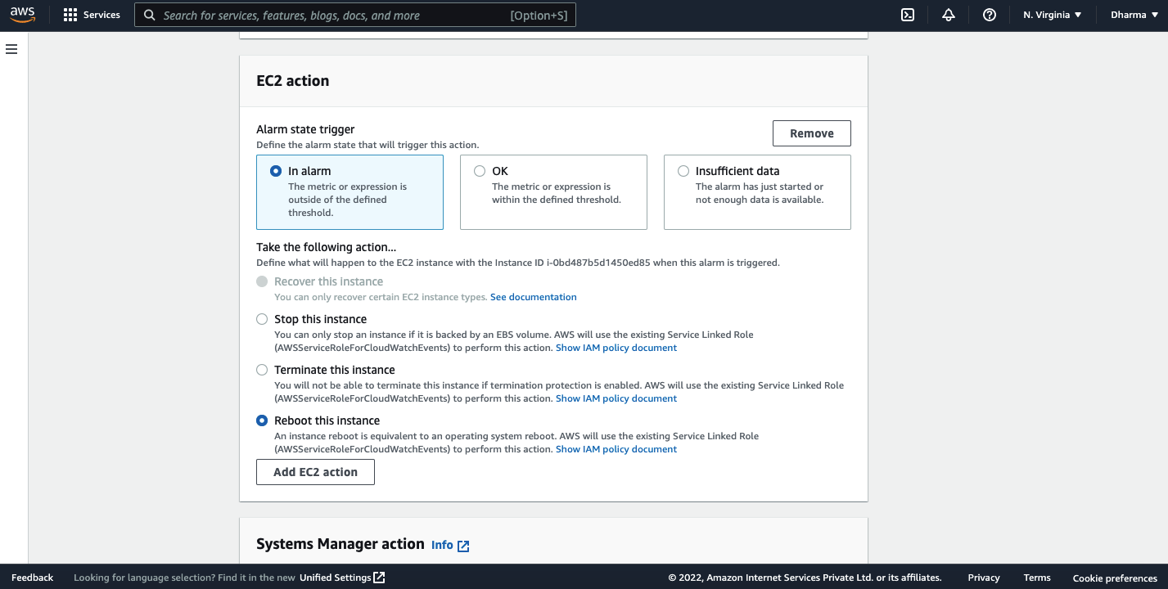This screenshot has width=1168, height=589.
Task: Choose Reboot this instance option
Action: coord(262,420)
